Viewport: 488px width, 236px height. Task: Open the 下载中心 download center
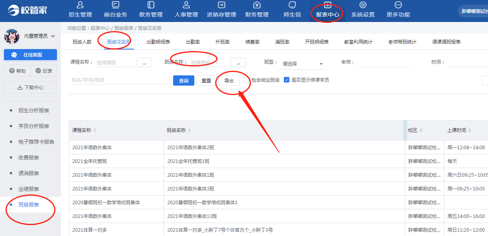coord(30,87)
